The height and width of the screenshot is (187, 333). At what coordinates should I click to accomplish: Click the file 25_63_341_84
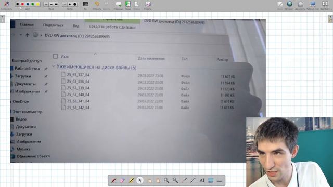coord(78,101)
